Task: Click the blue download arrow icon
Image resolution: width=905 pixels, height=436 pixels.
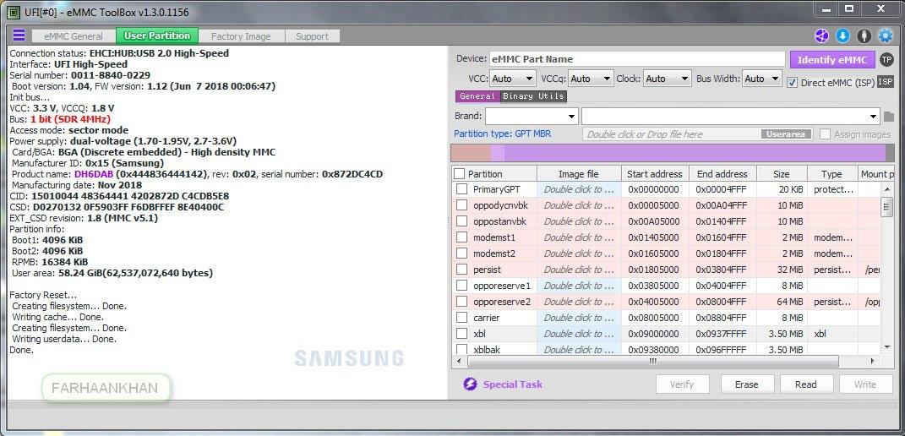Action: coord(842,35)
